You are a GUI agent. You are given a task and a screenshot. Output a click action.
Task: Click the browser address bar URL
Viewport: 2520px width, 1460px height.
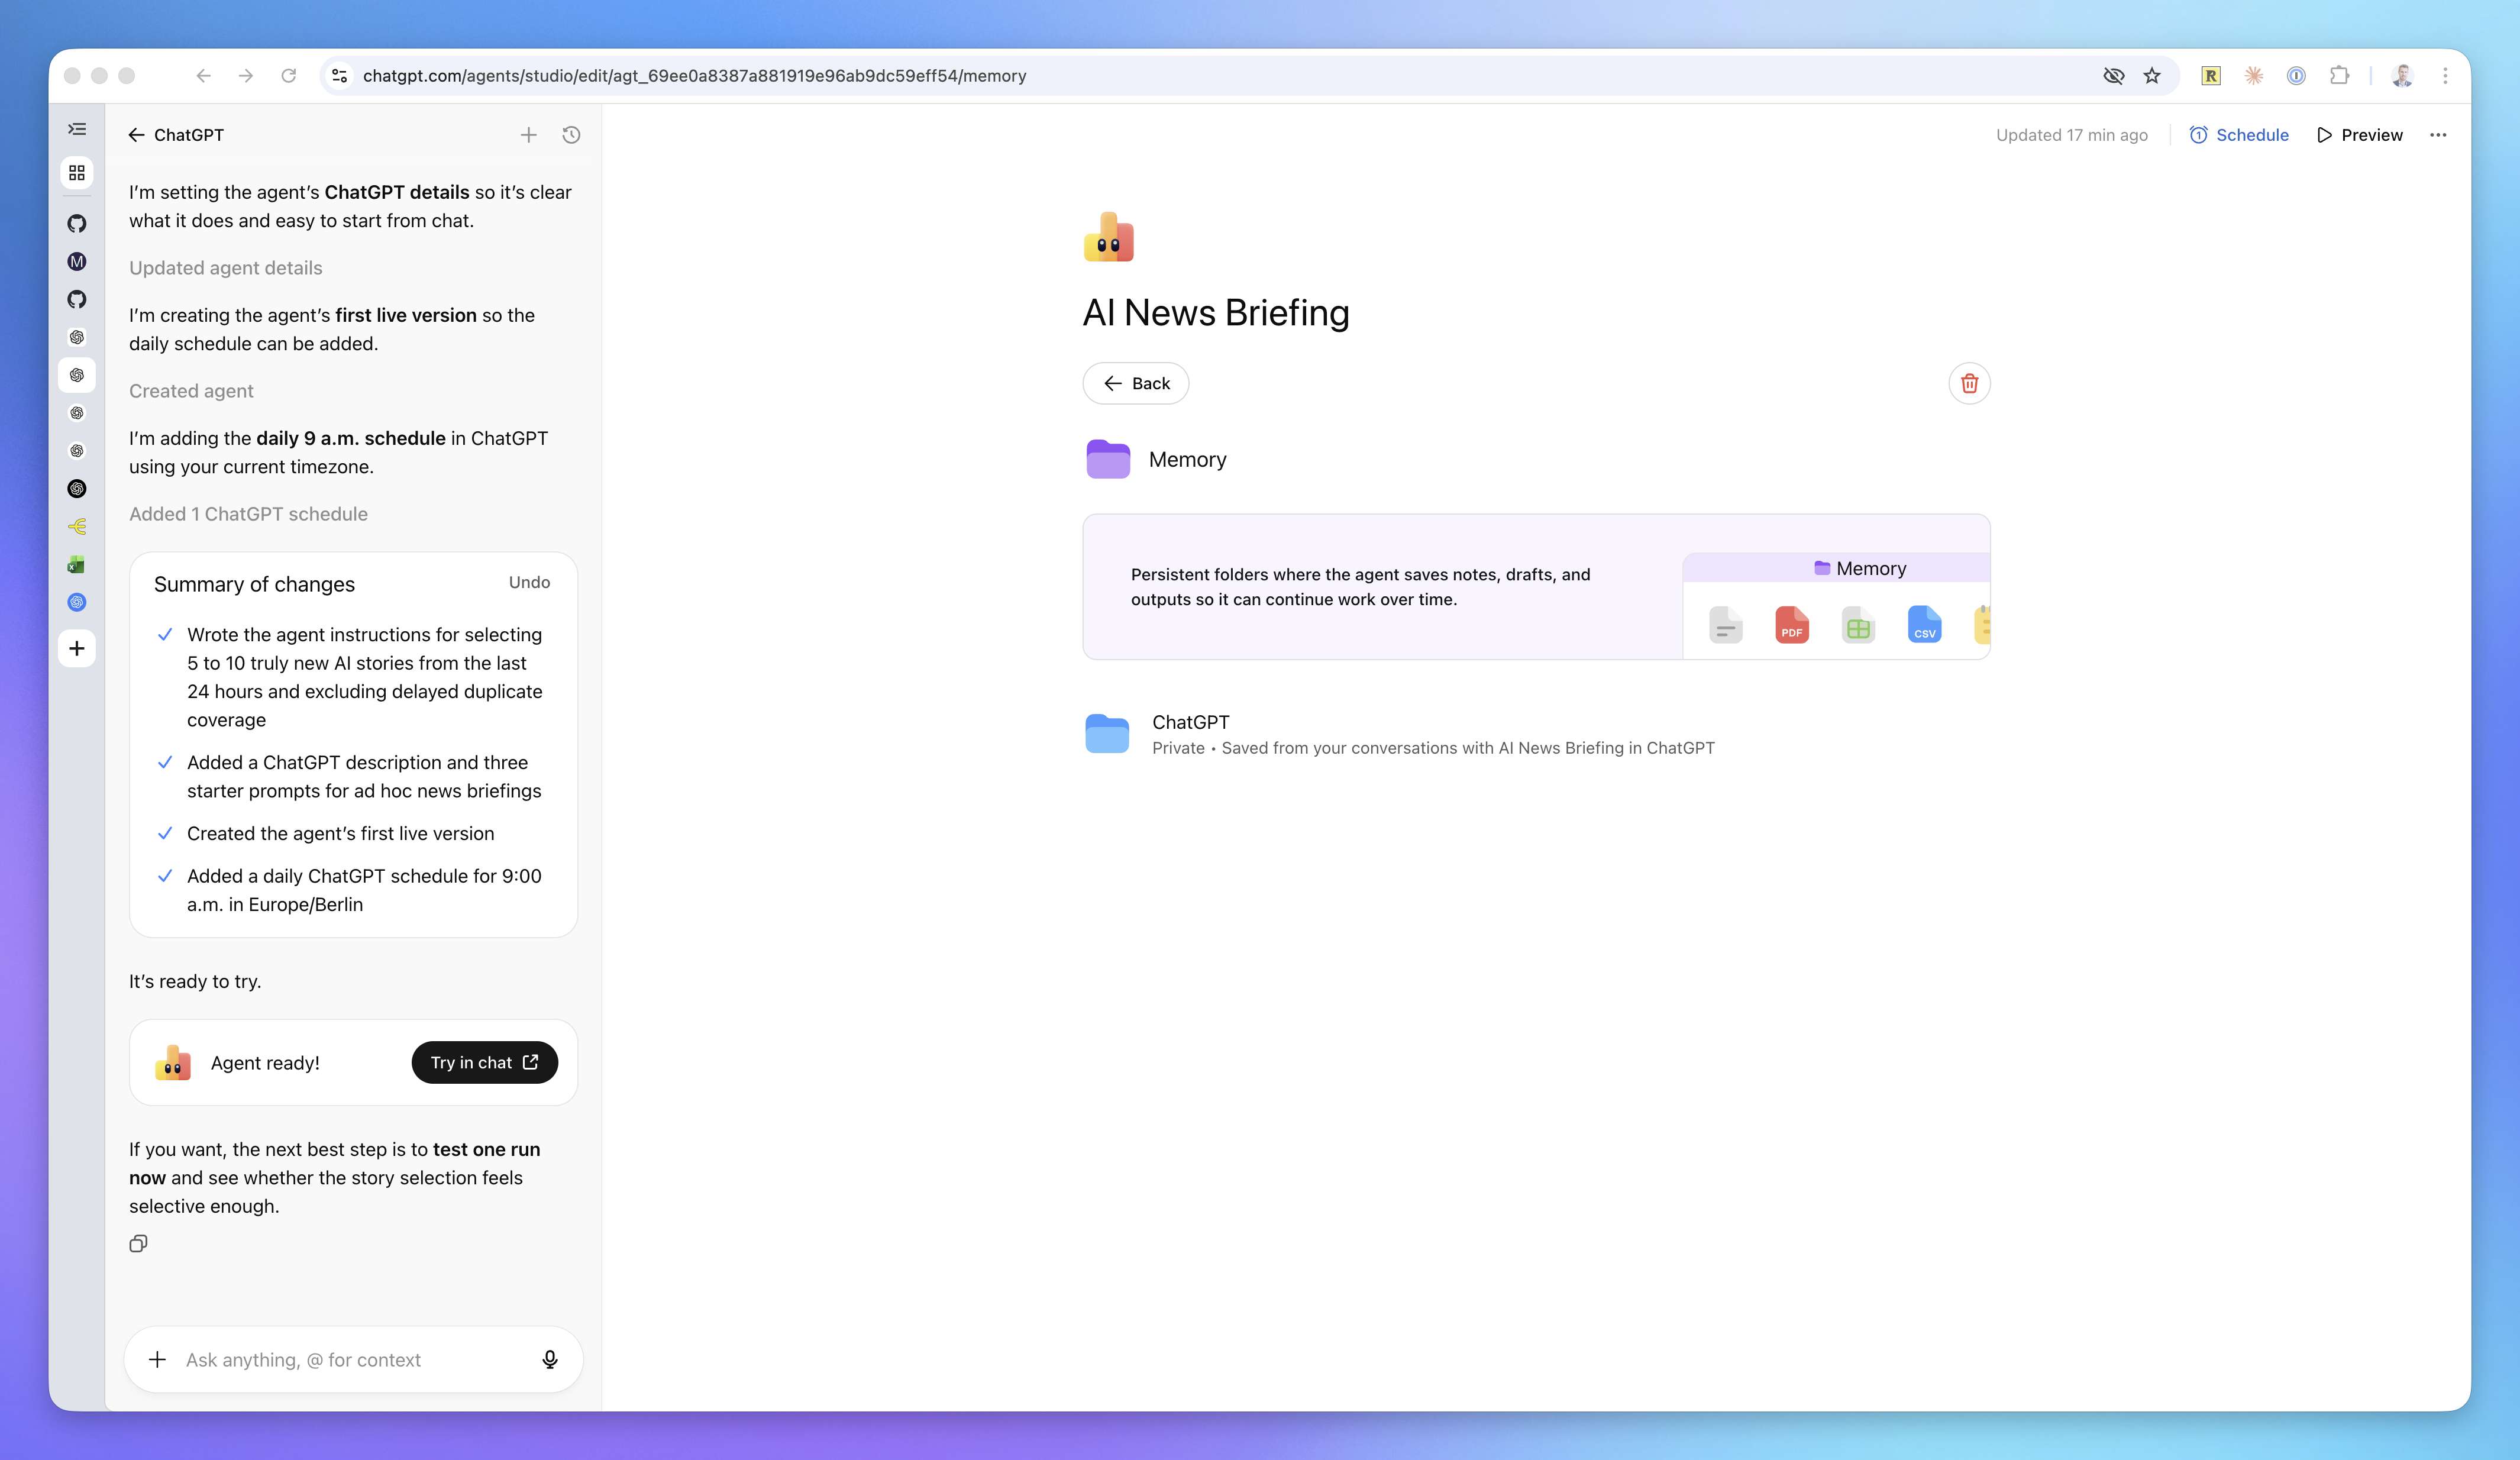point(694,76)
